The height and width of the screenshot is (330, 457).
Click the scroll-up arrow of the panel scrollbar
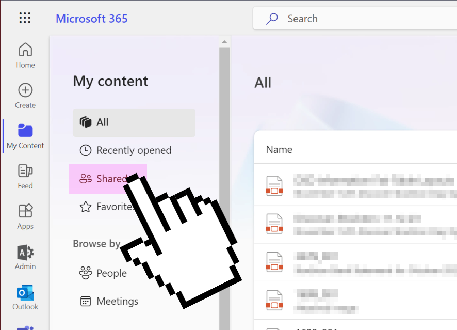click(x=224, y=42)
